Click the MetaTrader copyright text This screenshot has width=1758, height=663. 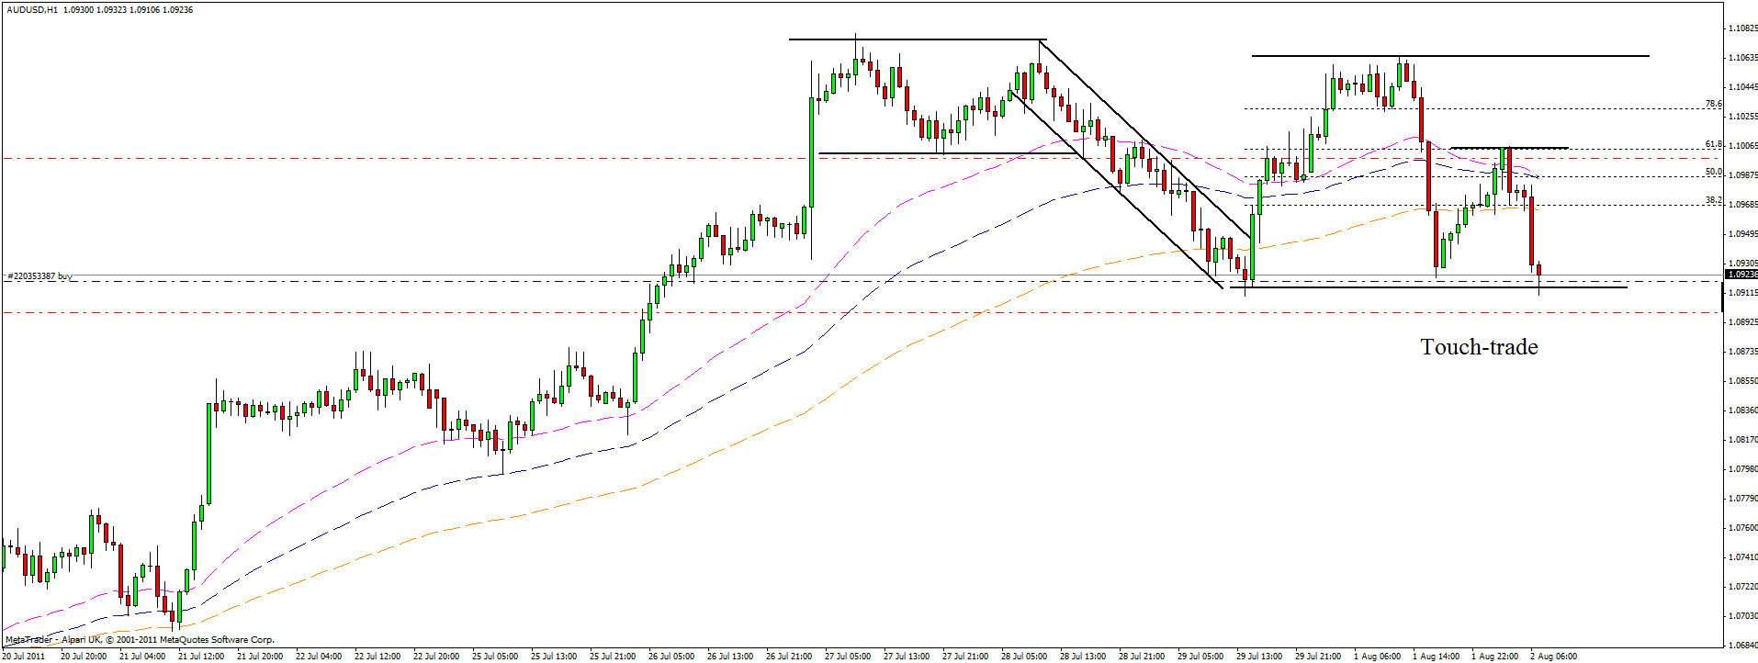140,640
